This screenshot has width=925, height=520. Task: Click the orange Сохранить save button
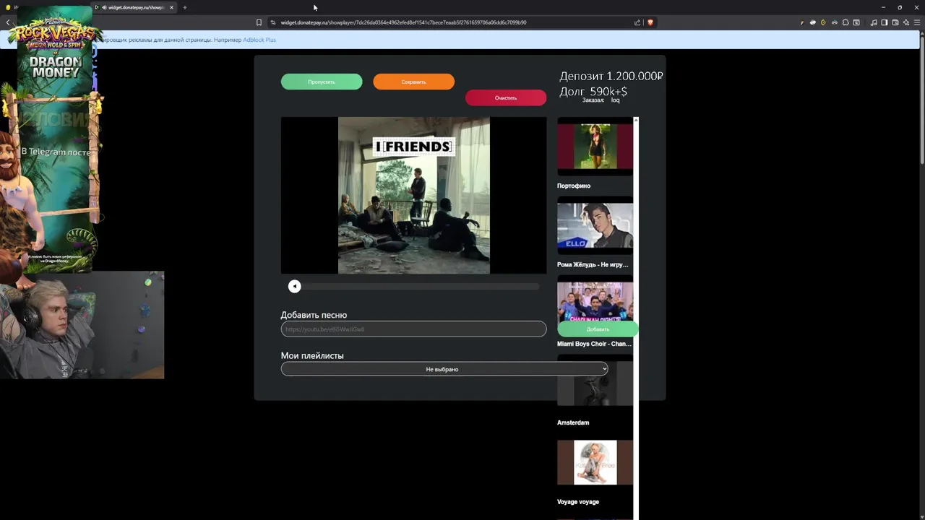tap(413, 82)
